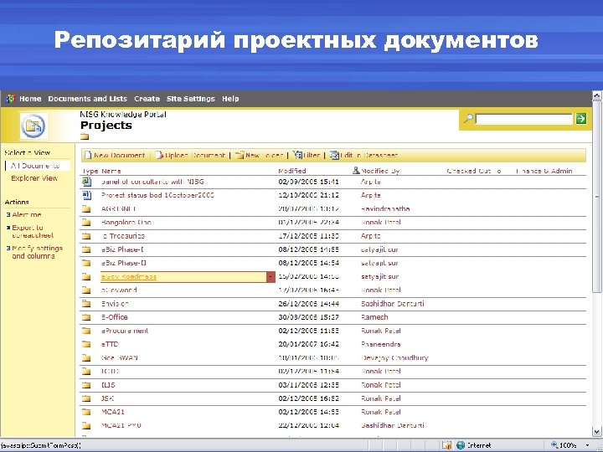Image resolution: width=603 pixels, height=452 pixels.
Task: Click the folder icon for eBiz Phase-I
Action: [86, 249]
